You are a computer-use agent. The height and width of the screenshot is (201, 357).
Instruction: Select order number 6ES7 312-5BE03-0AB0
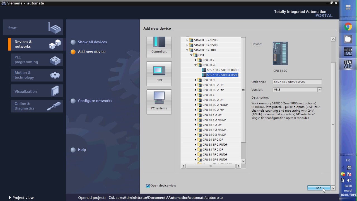coord(223,70)
